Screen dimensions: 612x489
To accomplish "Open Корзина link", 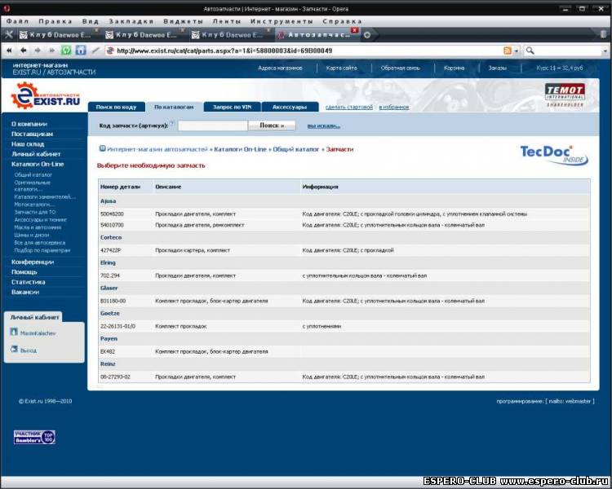I will [x=454, y=68].
